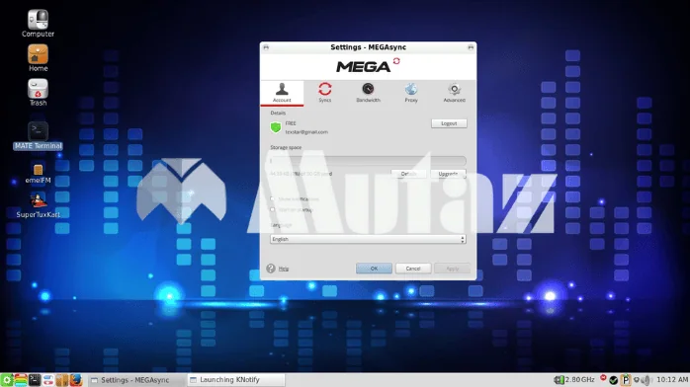Launch Firefox from the panel

(x=76, y=380)
